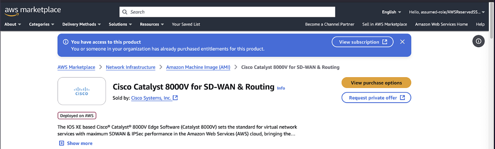The width and height of the screenshot is (495, 149).
Task: Click View purchase options button
Action: [376, 83]
